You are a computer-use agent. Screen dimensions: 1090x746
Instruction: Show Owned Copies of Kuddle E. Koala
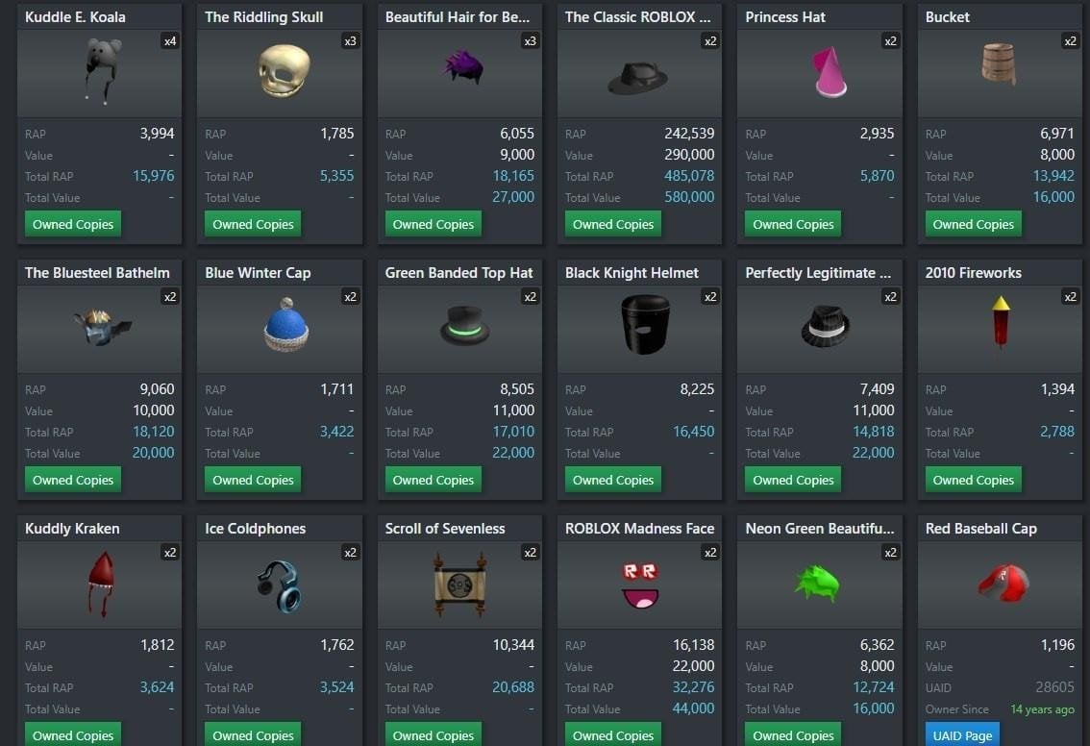pyautogui.click(x=73, y=224)
